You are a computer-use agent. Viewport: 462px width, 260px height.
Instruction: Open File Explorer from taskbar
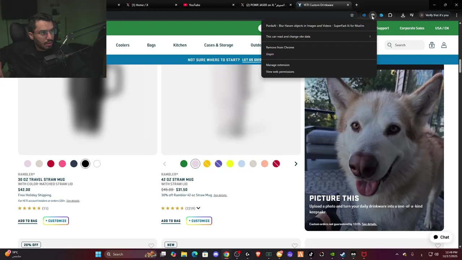(184, 254)
